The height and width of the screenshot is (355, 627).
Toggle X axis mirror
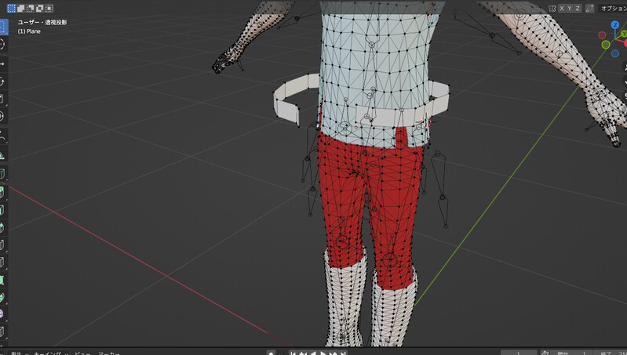click(562, 8)
